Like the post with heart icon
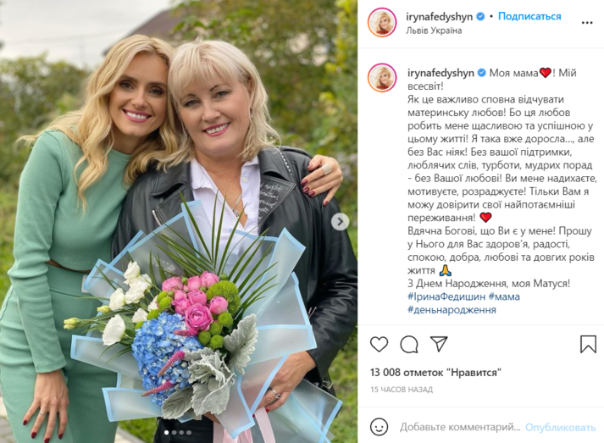 point(379,344)
